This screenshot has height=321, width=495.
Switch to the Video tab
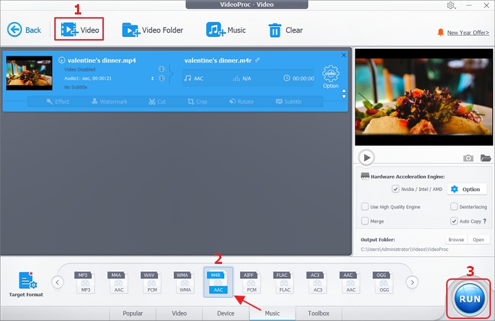[x=179, y=313]
